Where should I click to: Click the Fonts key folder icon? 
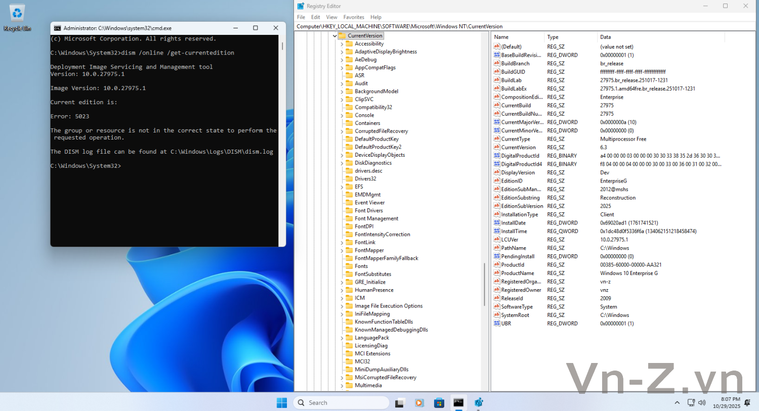[349, 266]
